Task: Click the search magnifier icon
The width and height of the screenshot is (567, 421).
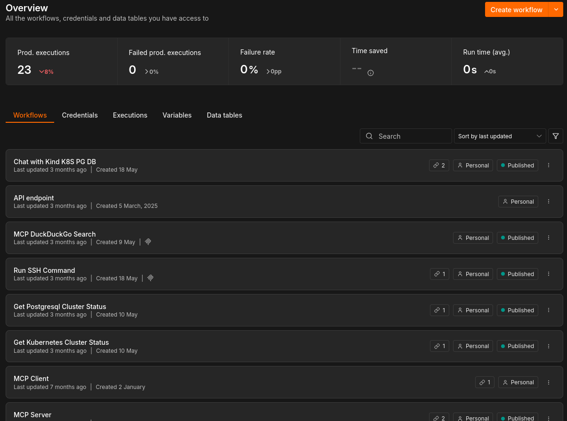Action: tap(370, 136)
